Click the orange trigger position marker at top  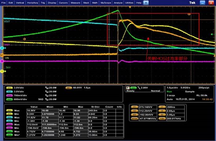point(130,7)
